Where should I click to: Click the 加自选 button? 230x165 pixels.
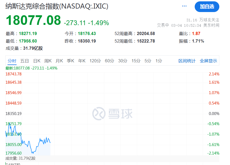[x=207, y=7]
